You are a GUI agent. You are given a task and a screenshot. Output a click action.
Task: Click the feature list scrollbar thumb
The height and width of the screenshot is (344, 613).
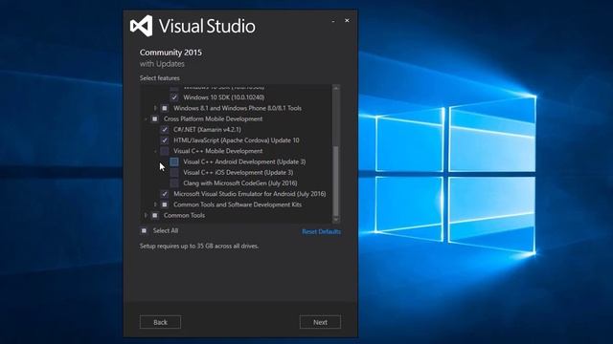[336, 181]
